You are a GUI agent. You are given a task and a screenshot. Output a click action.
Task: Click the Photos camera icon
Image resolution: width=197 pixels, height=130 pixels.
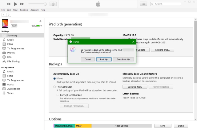pos(4,53)
